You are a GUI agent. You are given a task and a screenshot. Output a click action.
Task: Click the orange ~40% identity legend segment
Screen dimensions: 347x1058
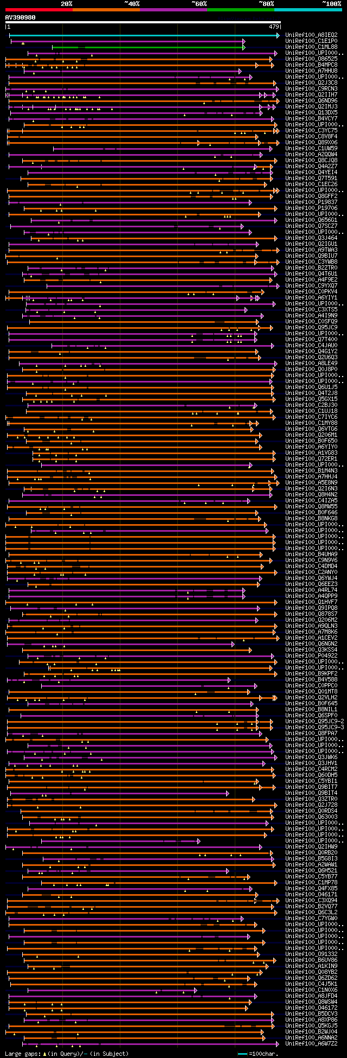106,9
